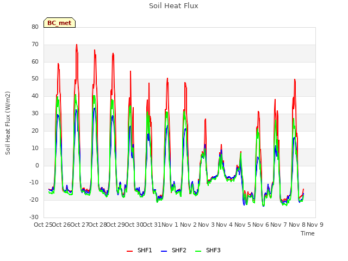Image resolution: width=348 pixels, height=261 pixels.
Task: Click the Oct 25 x-axis tick label
Action: tap(43, 225)
